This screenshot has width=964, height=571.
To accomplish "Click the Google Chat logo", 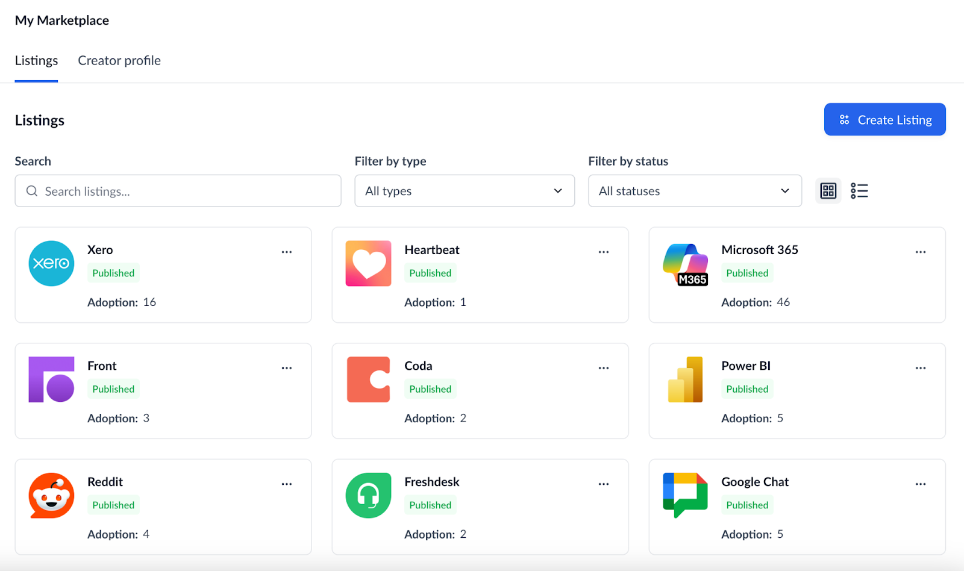I will click(x=686, y=495).
